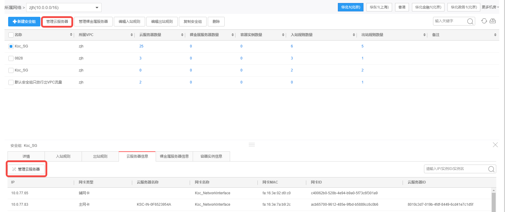This screenshot has height=212, width=505.
Task: Switch to the 详情 tab
Action: [26, 156]
